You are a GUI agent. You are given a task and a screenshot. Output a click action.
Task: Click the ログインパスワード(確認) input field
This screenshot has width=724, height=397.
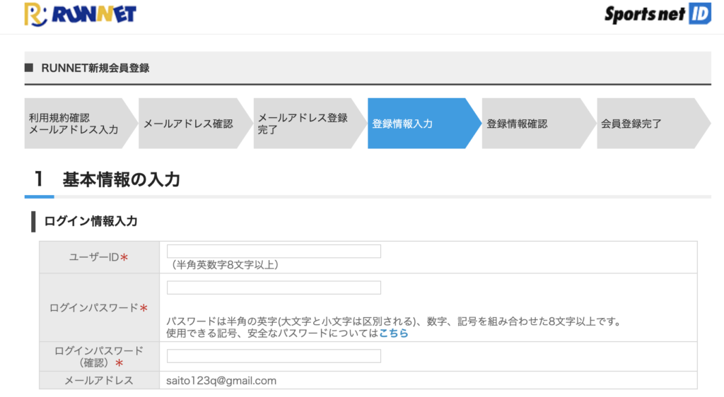[274, 356]
